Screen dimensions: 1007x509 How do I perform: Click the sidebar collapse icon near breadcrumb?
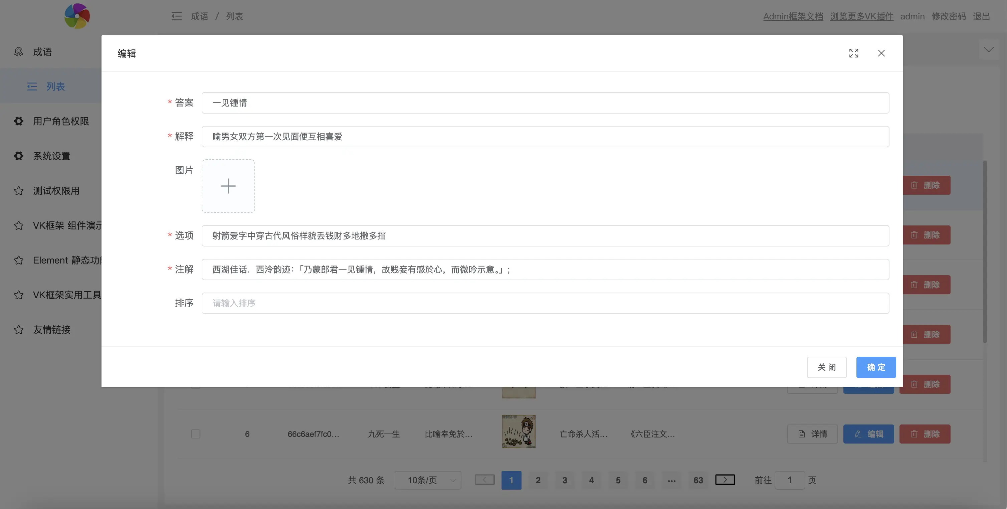[x=176, y=16]
